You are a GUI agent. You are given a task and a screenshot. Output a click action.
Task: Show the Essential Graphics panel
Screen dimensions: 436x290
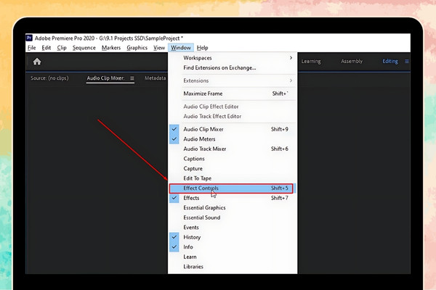pyautogui.click(x=233, y=207)
